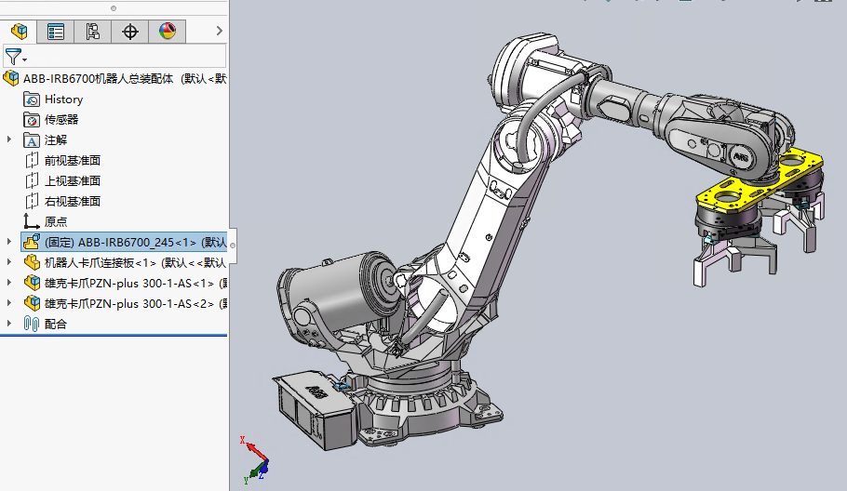Click the 配合 mates paperclip icon

tap(32, 324)
